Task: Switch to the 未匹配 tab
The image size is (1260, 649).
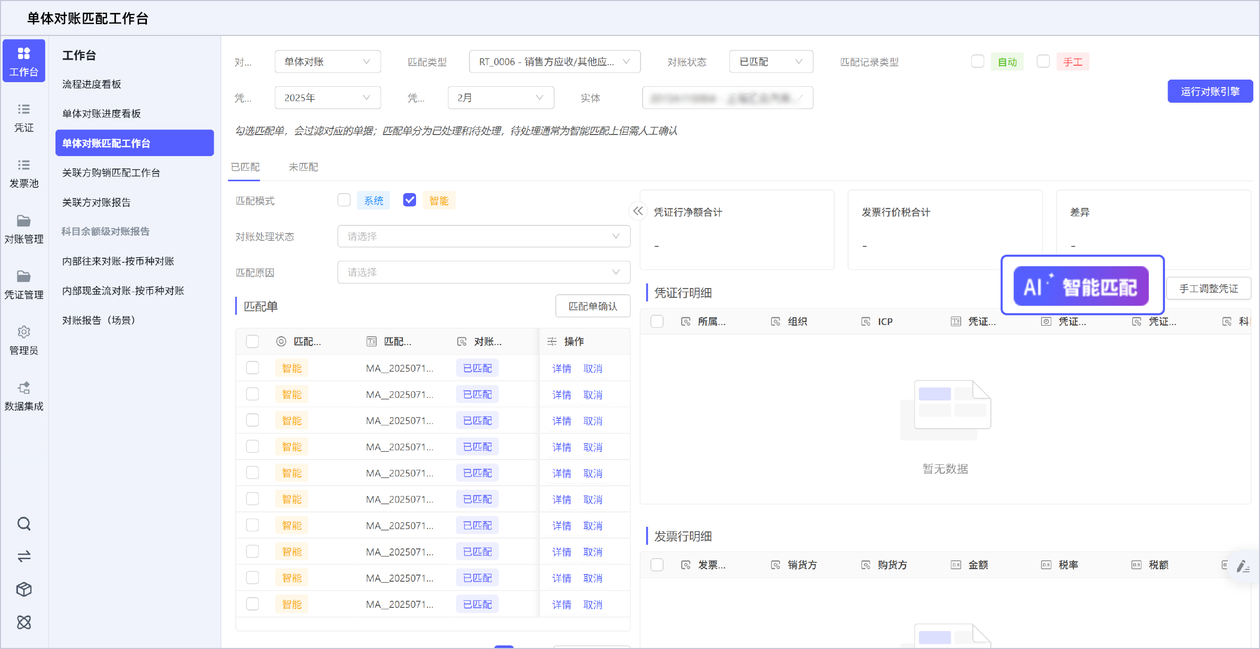Action: click(303, 167)
